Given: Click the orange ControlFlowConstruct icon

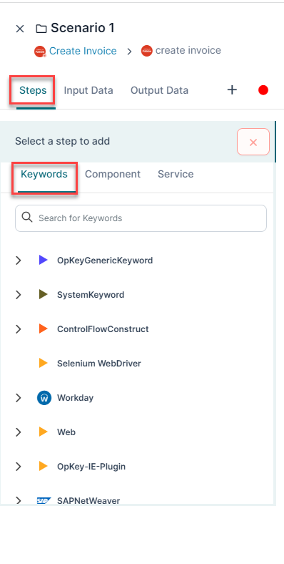Looking at the screenshot, I should coord(43,329).
